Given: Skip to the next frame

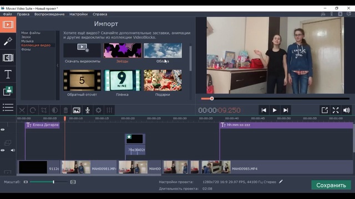Looking at the screenshot, I should [x=286, y=111].
